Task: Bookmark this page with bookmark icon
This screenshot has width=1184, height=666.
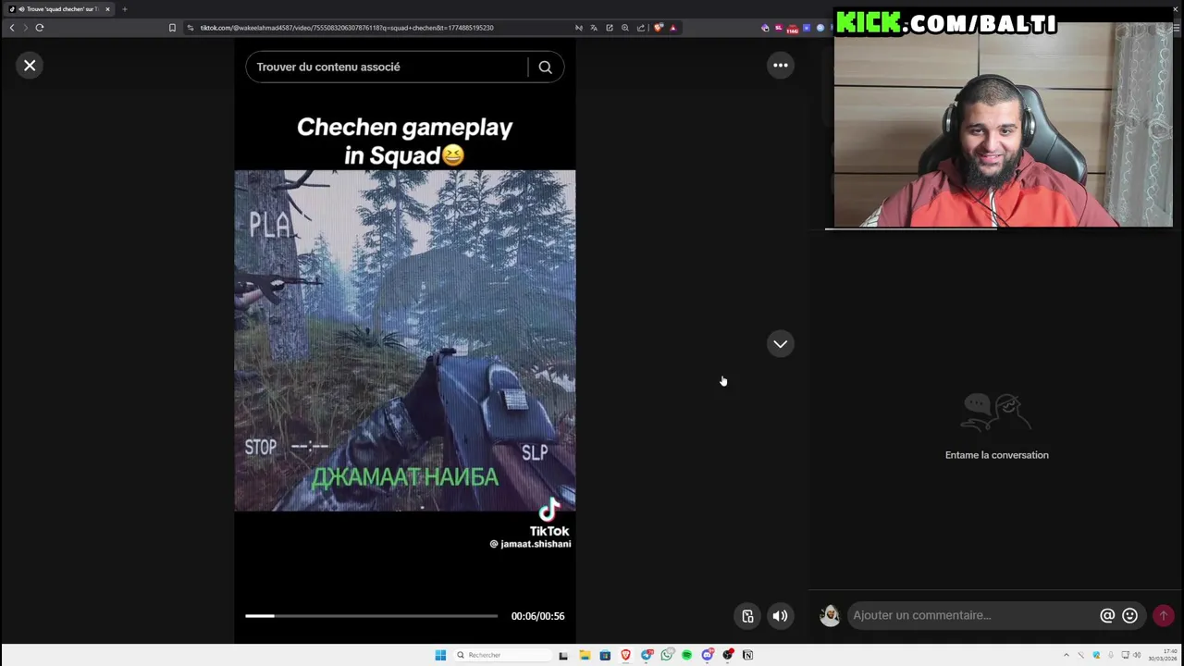Action: tap(172, 28)
